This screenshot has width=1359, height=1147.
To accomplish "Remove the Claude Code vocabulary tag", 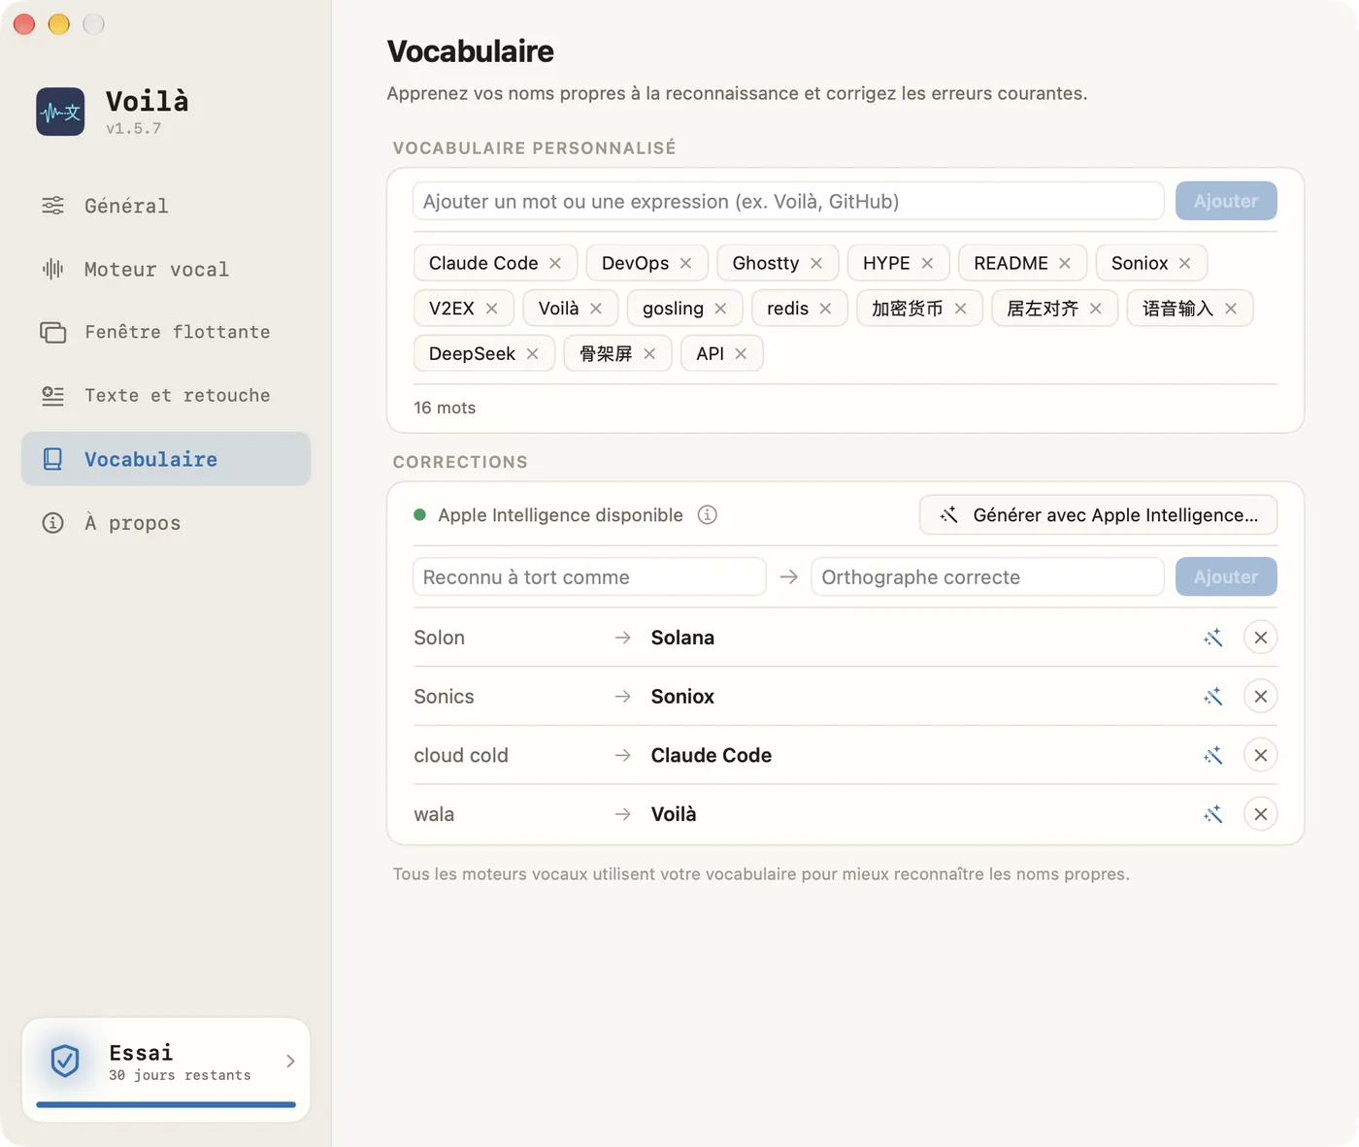I will tap(555, 263).
